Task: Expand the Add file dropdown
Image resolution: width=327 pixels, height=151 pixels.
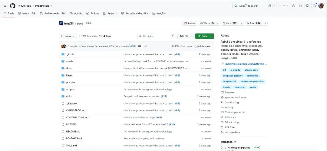Action: pos(185,36)
